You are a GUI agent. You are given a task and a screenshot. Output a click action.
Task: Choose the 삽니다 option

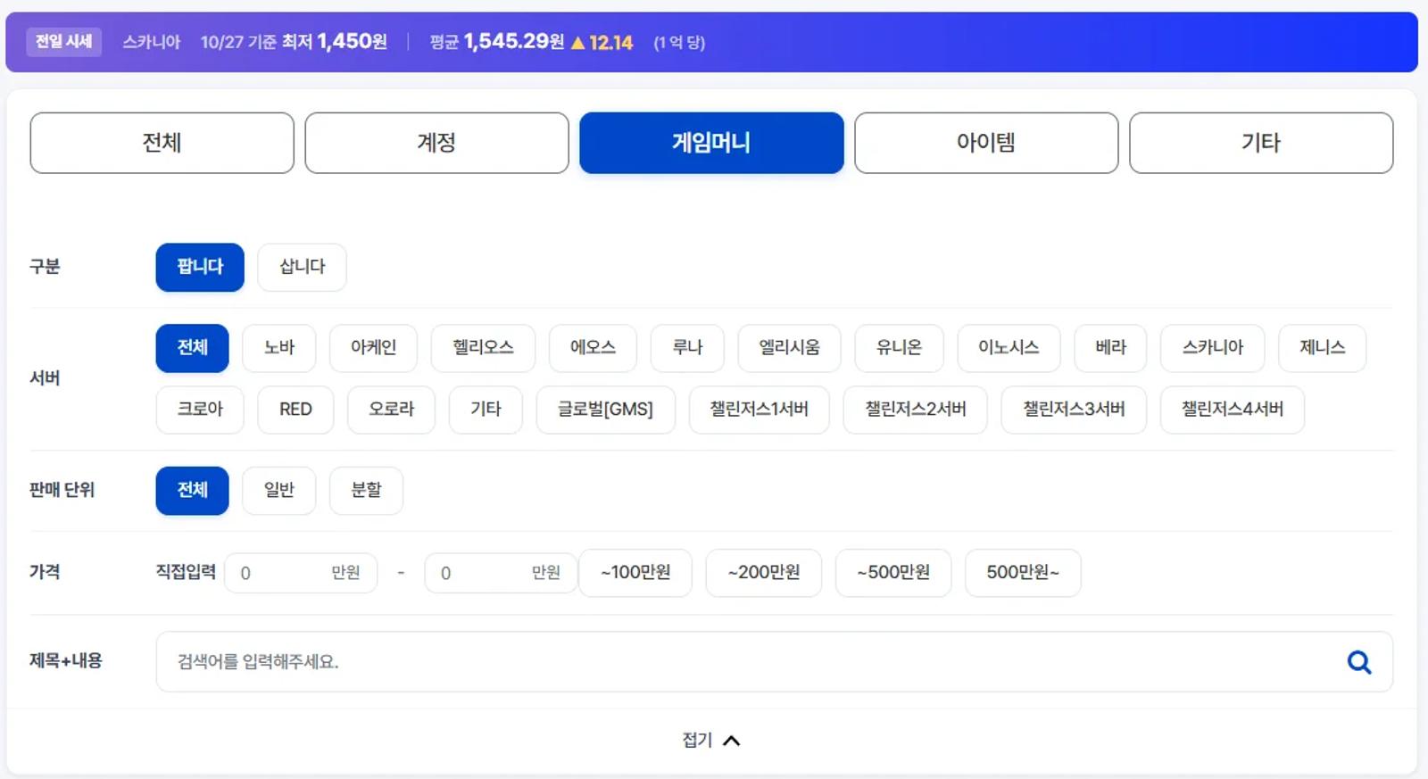pos(302,267)
